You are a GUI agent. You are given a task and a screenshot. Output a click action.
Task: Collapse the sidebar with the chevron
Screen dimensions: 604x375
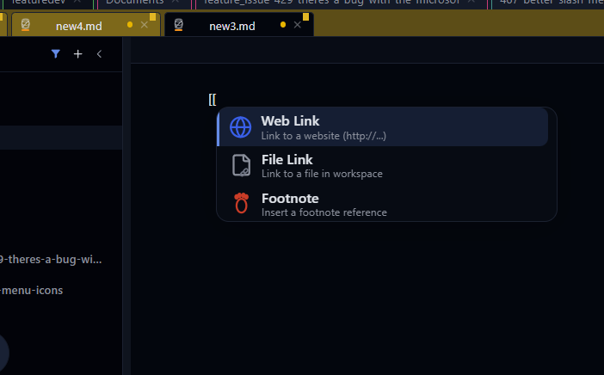tap(99, 54)
